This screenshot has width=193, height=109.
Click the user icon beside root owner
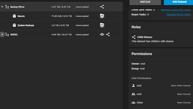(133, 85)
